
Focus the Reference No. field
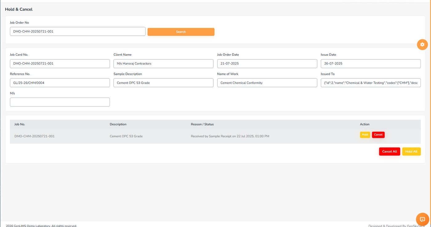point(60,83)
